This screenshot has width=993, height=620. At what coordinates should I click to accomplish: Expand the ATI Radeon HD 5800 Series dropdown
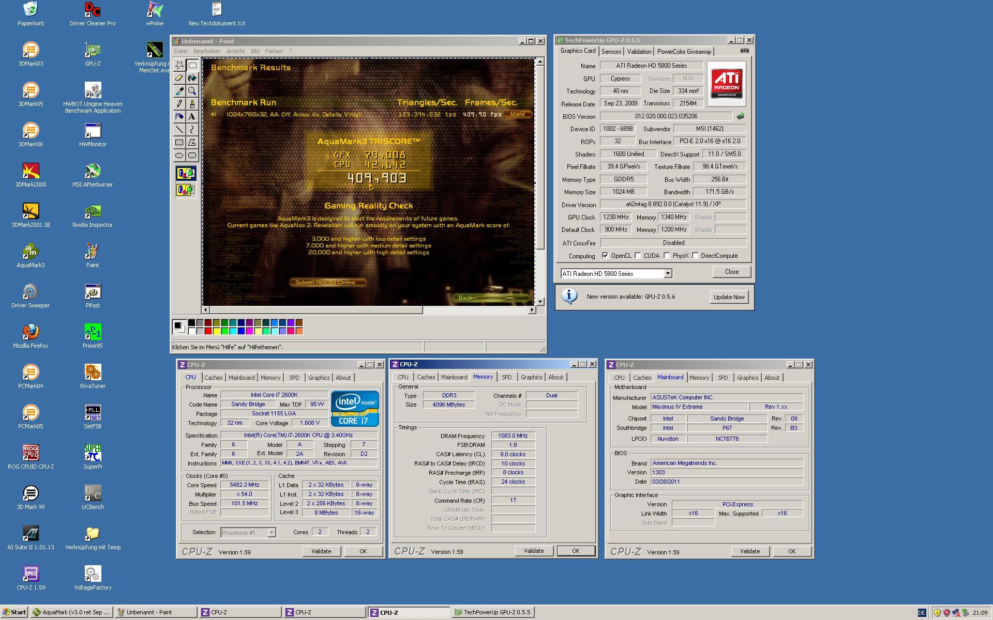click(668, 273)
